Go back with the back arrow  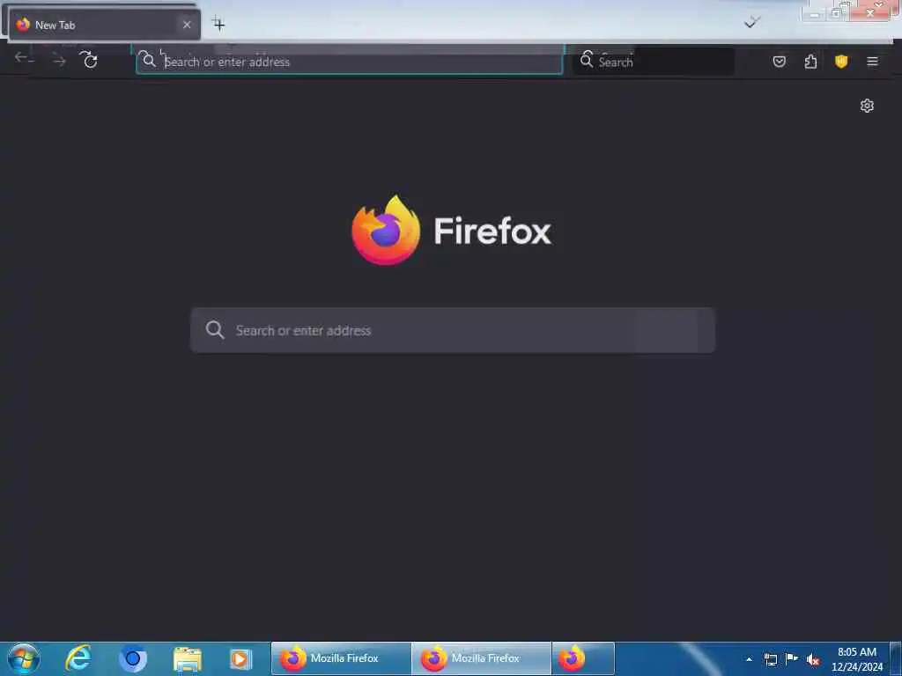tap(24, 58)
